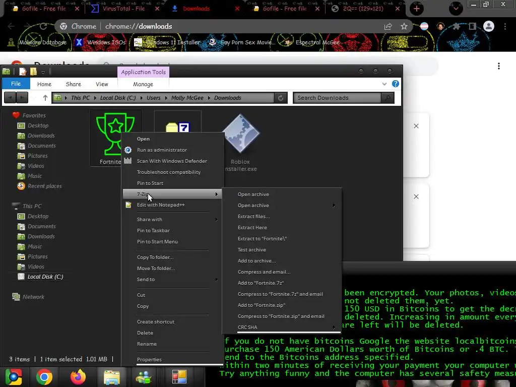516x387 pixels.
Task: Click the Espectral McGee bookmark
Action: 312,42
